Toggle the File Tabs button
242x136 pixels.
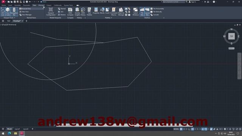142,12
